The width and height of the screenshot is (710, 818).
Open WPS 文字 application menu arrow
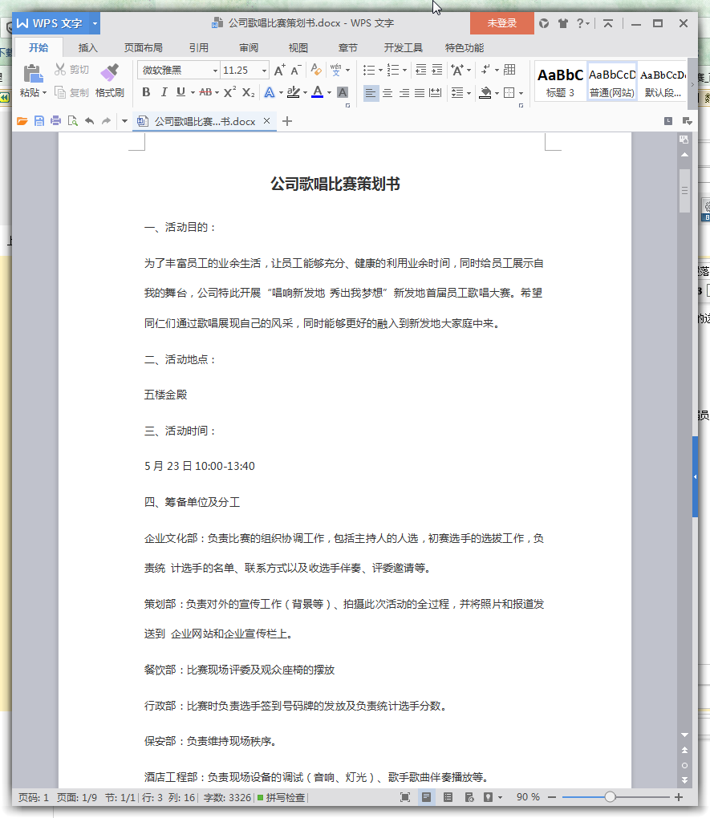point(95,23)
